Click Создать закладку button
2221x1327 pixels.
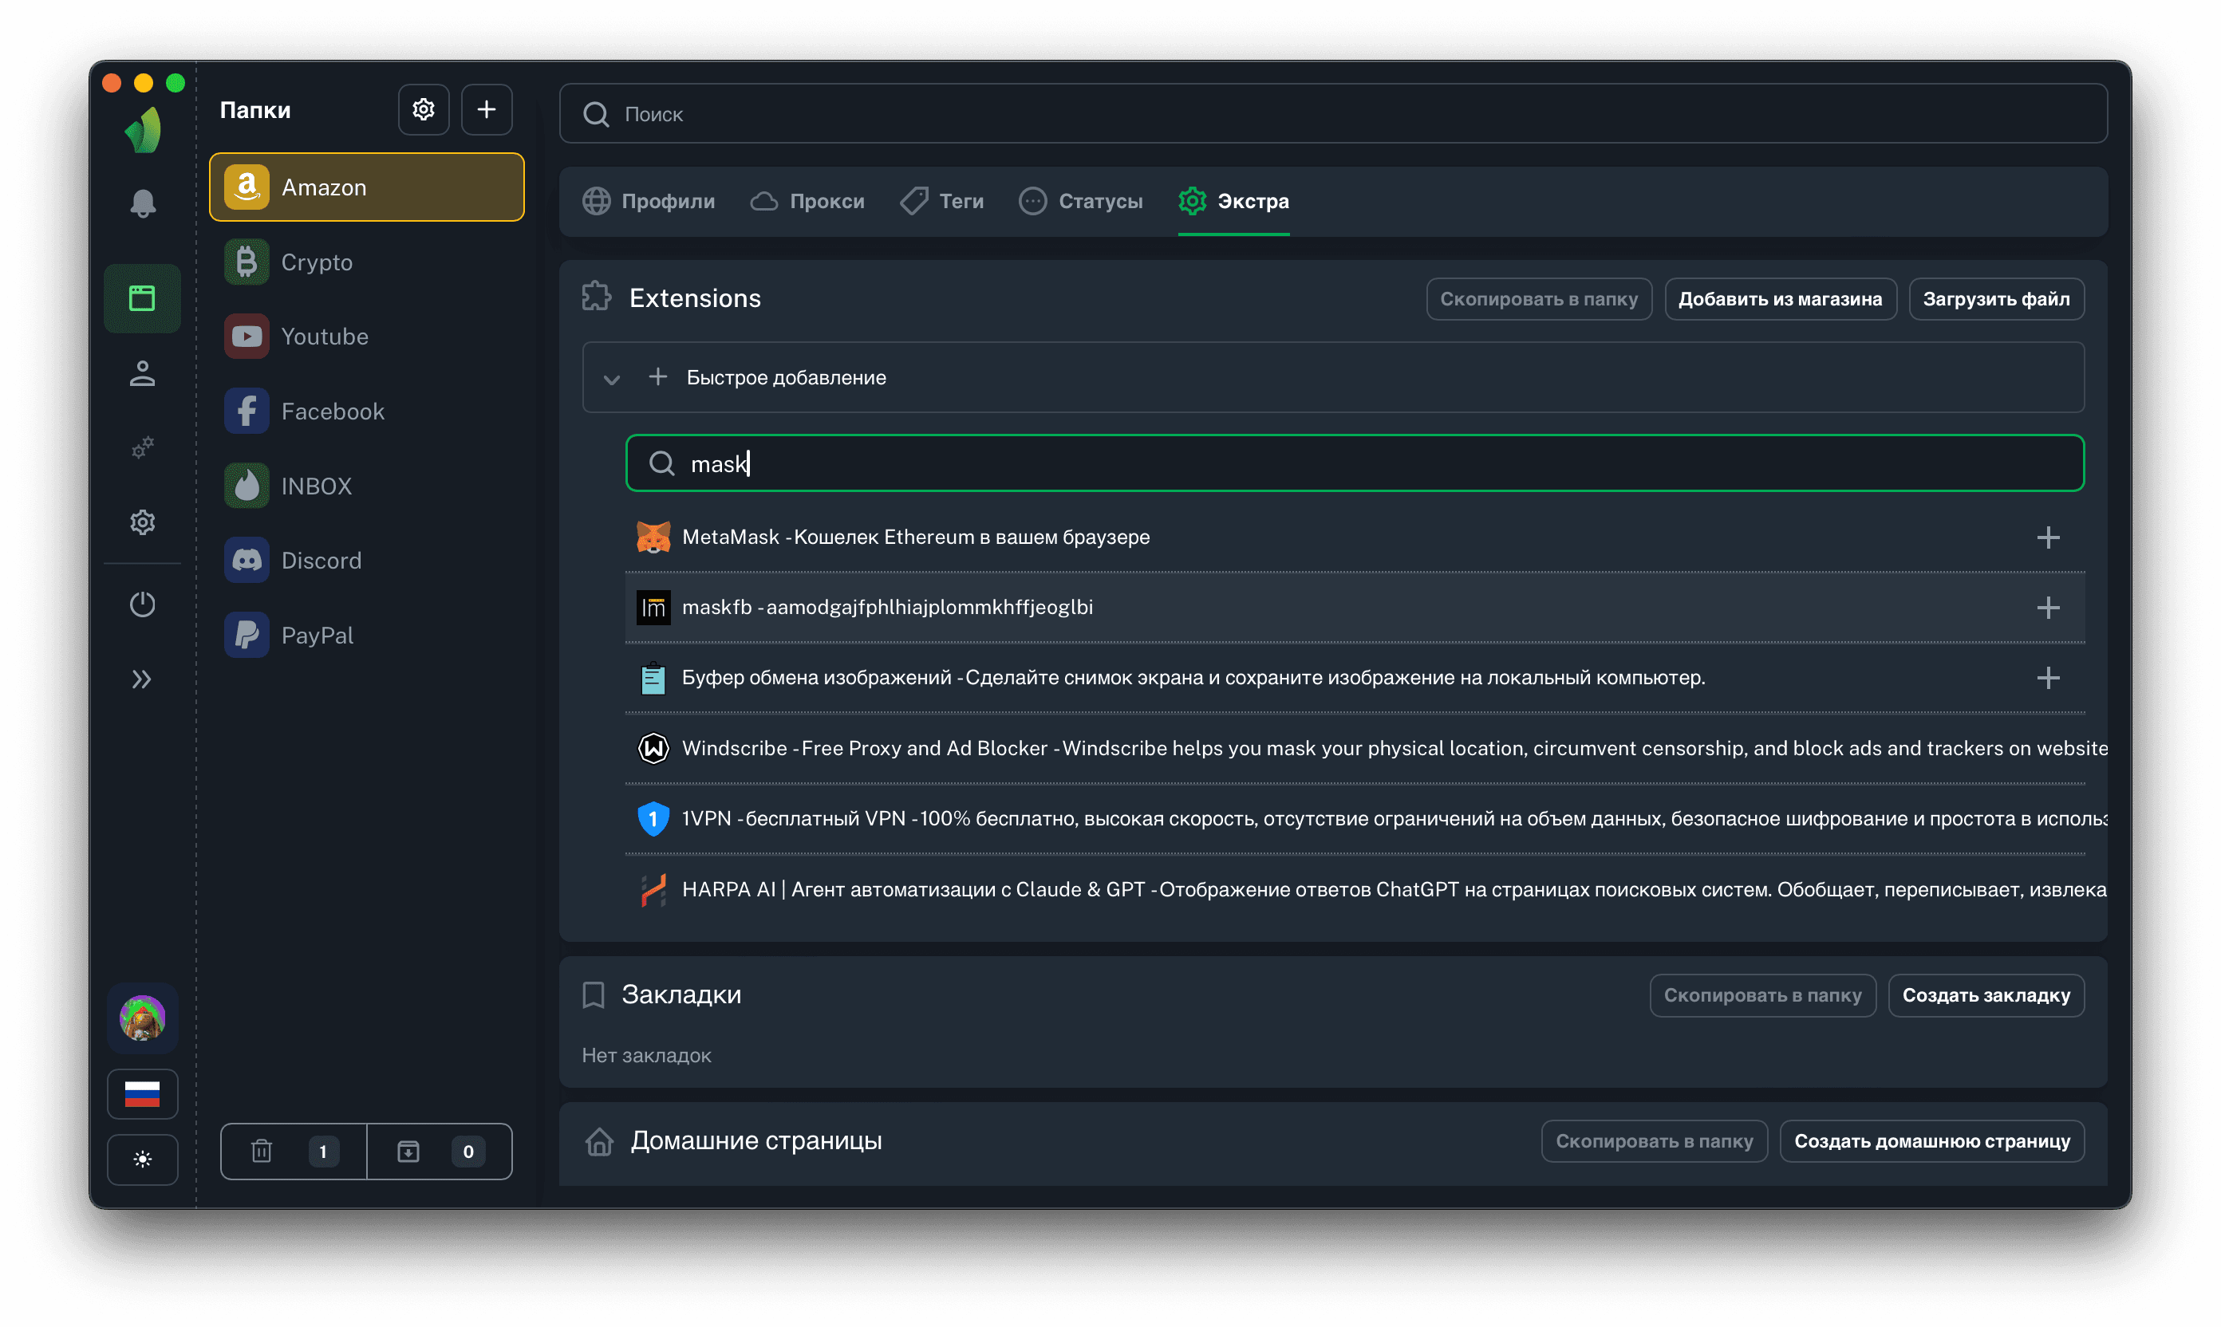pyautogui.click(x=1985, y=995)
